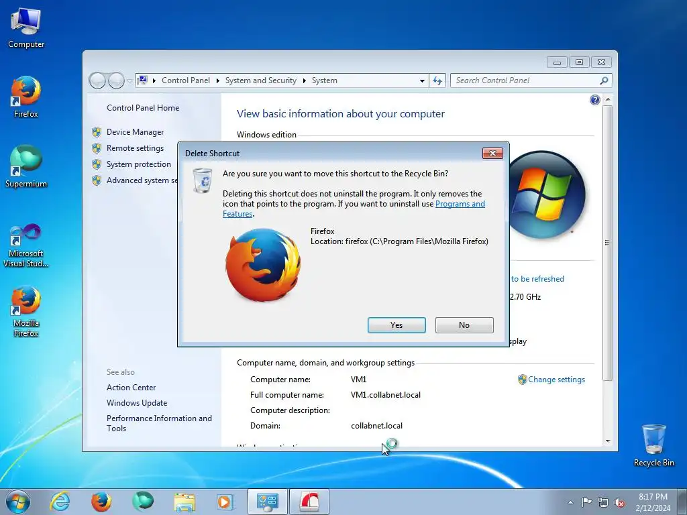Click the search magnifier icon
Image resolution: width=687 pixels, height=515 pixels.
pyautogui.click(x=604, y=80)
